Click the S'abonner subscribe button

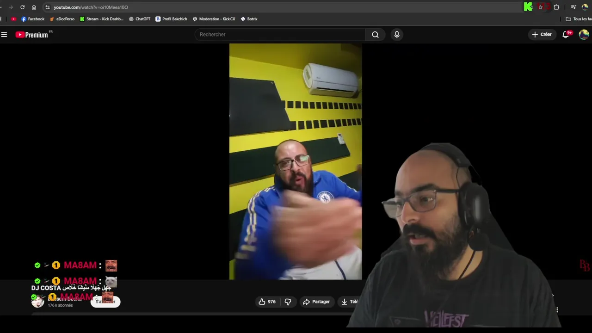(105, 302)
